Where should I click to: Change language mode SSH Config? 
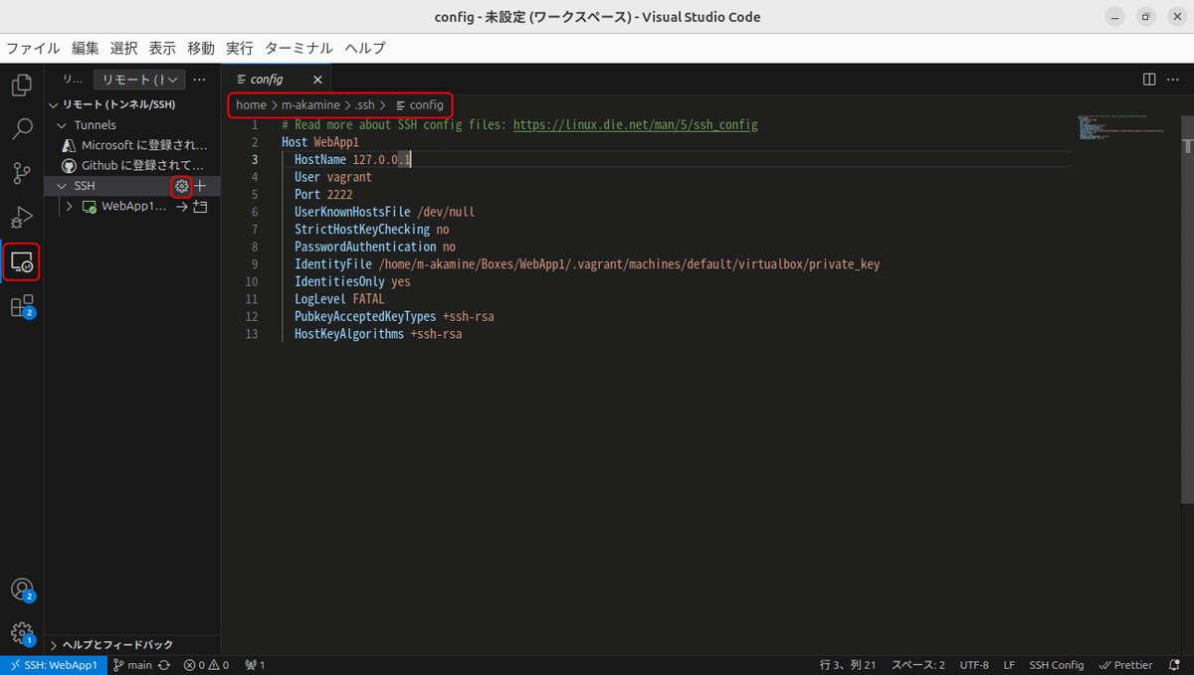(x=1056, y=665)
